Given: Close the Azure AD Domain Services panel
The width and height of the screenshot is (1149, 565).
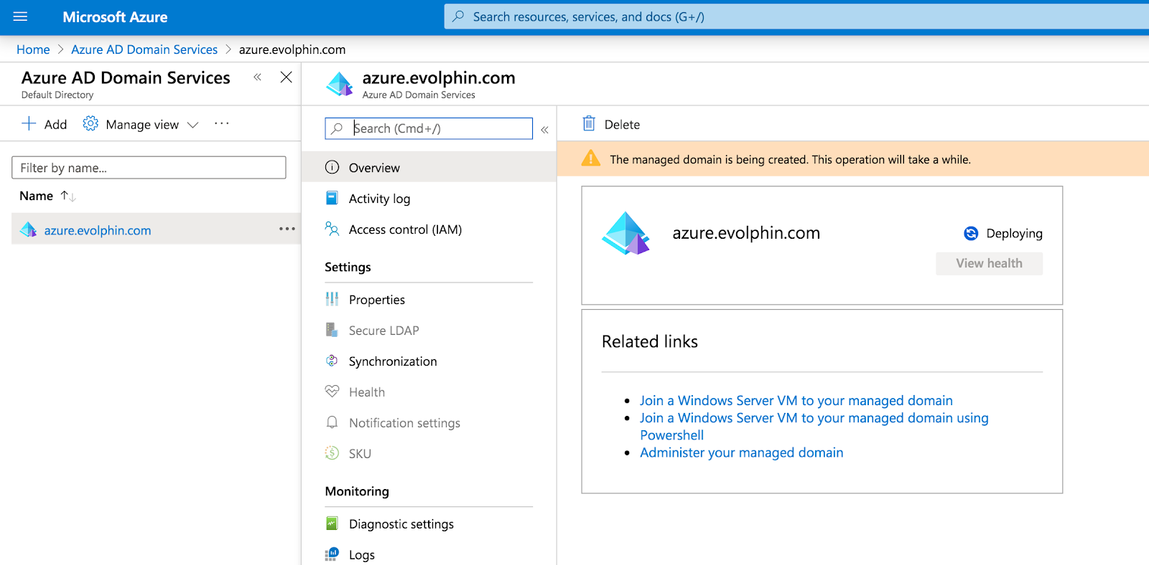Looking at the screenshot, I should click(x=286, y=77).
